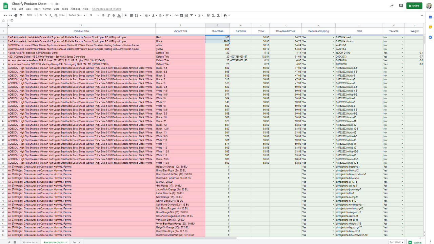Move document using the folder icon
The width and height of the screenshot is (434, 244).
coord(57,4)
